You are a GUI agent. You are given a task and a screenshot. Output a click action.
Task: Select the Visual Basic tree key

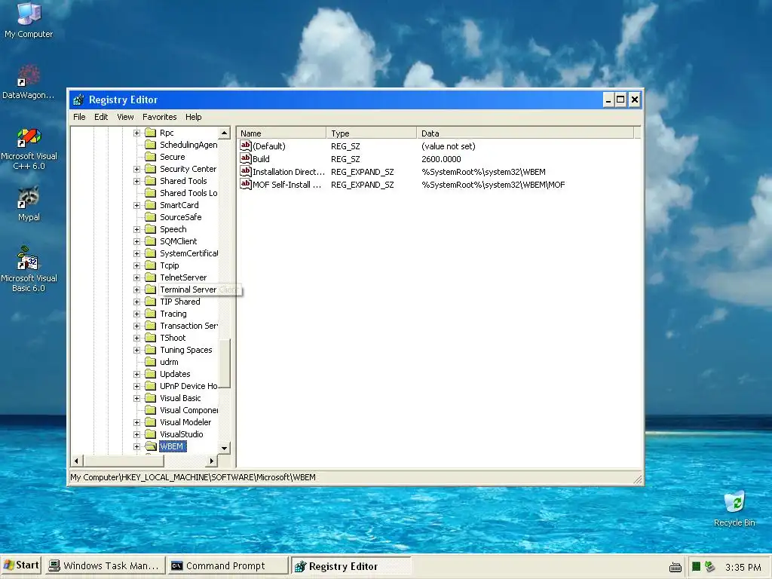coord(180,398)
